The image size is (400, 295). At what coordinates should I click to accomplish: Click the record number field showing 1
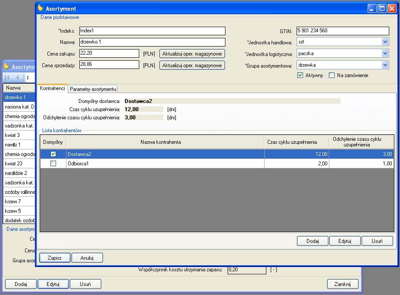click(30, 78)
